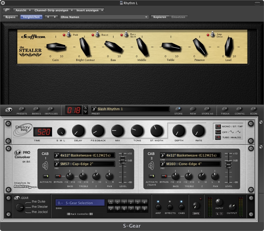Open the Cab 1 cabinet selector
Viewport: 264px width, 231px height.
coord(85,155)
